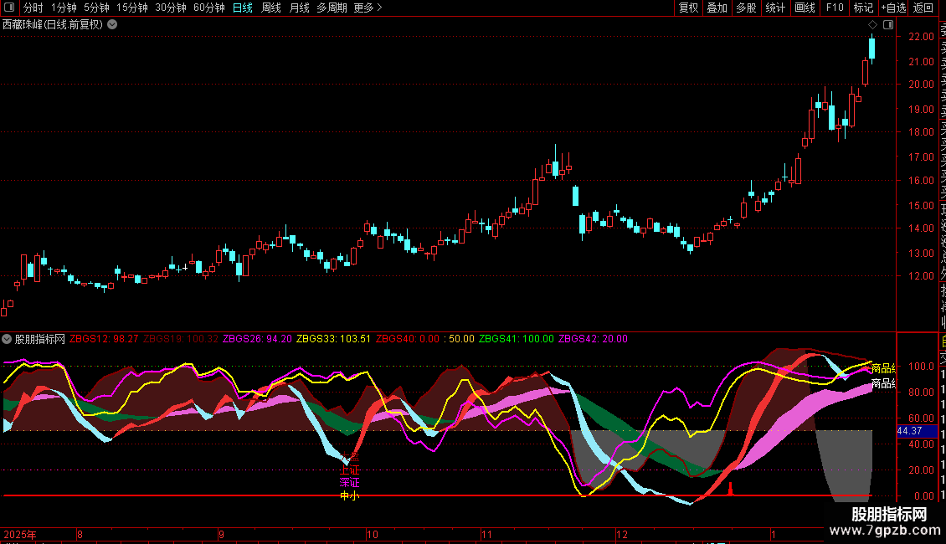
Task: Toggle the left sidebar panel icon
Action: pos(8,8)
